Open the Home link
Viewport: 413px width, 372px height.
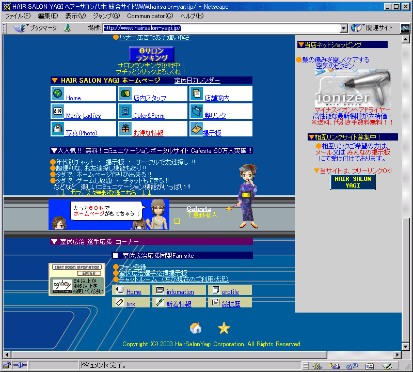point(73,98)
